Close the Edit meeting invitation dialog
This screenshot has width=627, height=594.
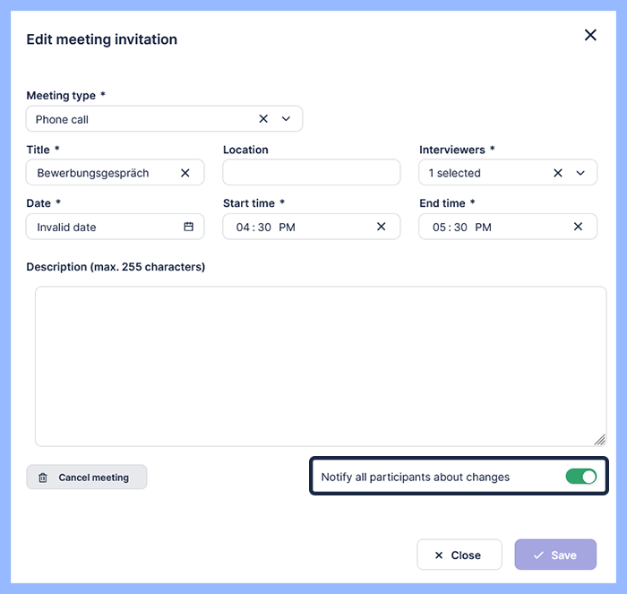coord(590,35)
